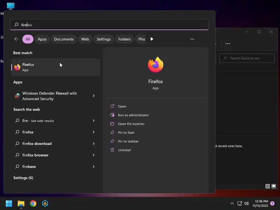Viewport: 280px width, 210px height.
Task: Click search icon beside 'firebase' suggestion
Action: 17,167
